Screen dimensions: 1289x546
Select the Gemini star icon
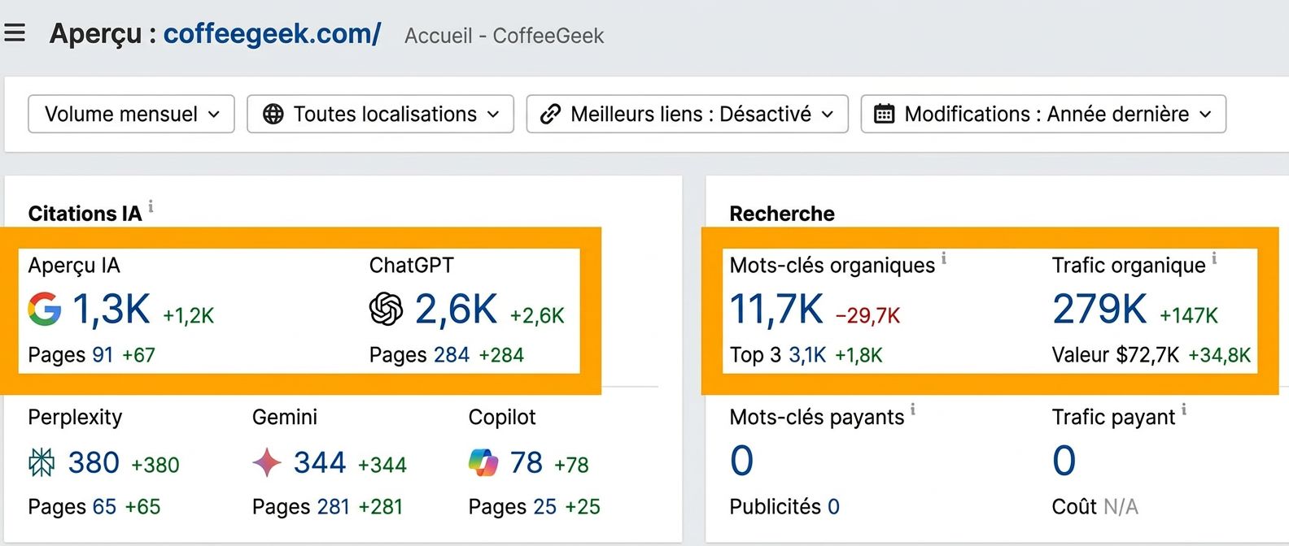[x=267, y=462]
